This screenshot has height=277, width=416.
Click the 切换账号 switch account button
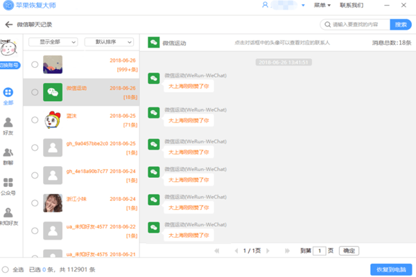[9, 66]
